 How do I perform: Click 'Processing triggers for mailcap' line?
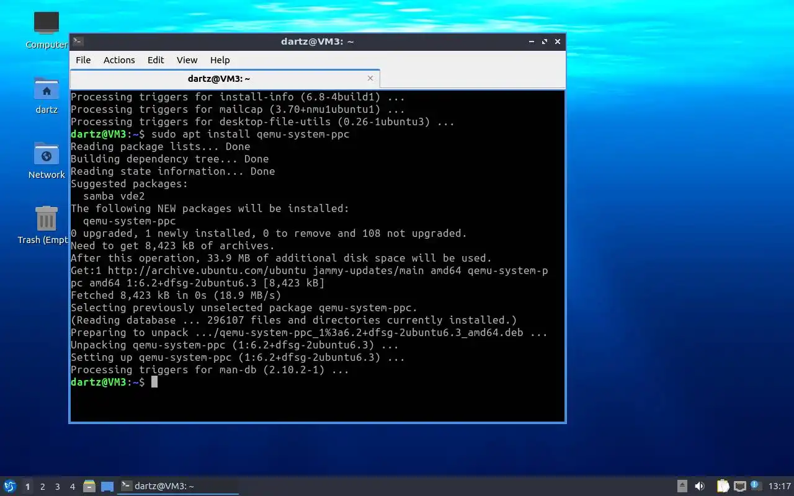[x=238, y=109]
